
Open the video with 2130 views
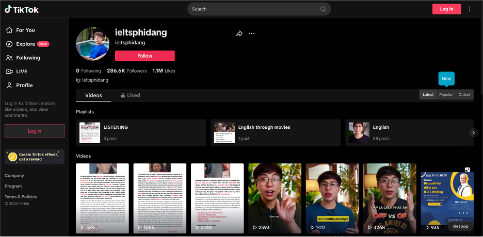tap(217, 198)
